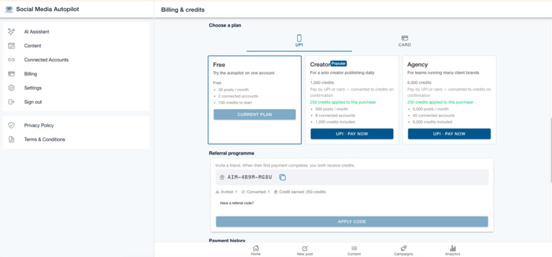Click the New post compose icon

pos(305,248)
